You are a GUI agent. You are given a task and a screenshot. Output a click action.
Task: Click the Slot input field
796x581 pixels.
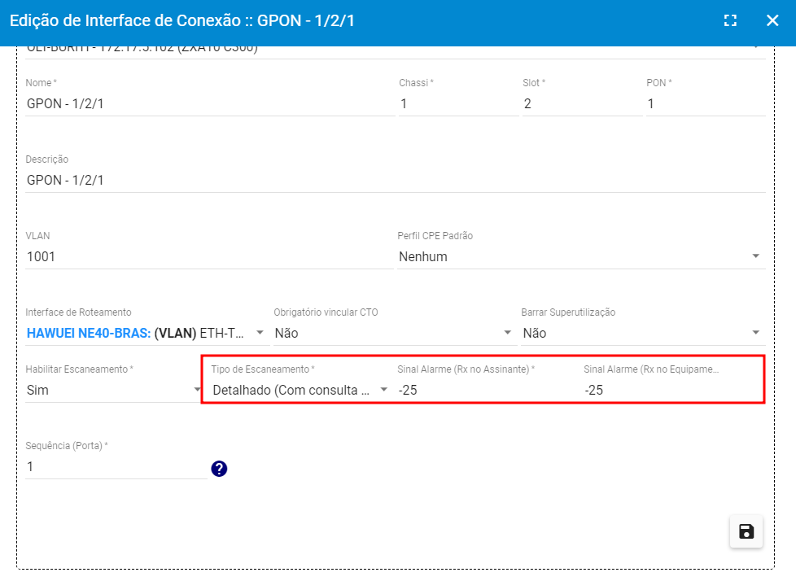click(x=582, y=103)
